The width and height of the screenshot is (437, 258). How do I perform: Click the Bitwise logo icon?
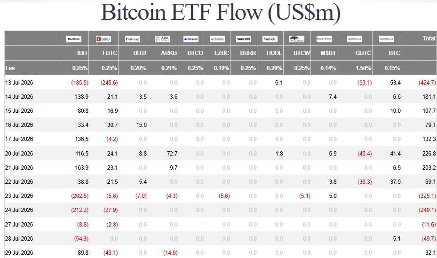pyautogui.click(x=132, y=39)
